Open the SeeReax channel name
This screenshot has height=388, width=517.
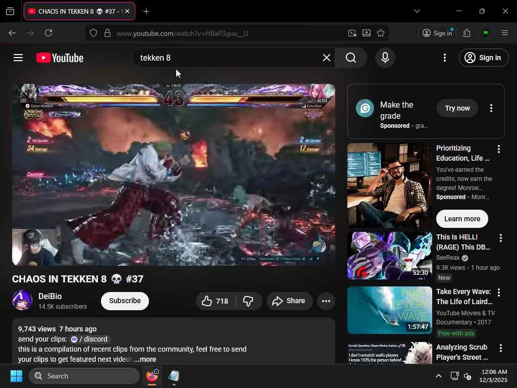coord(448,258)
